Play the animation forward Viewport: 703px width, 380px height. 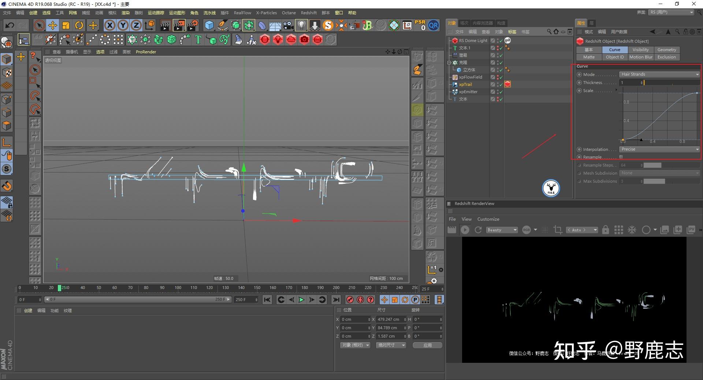[301, 300]
